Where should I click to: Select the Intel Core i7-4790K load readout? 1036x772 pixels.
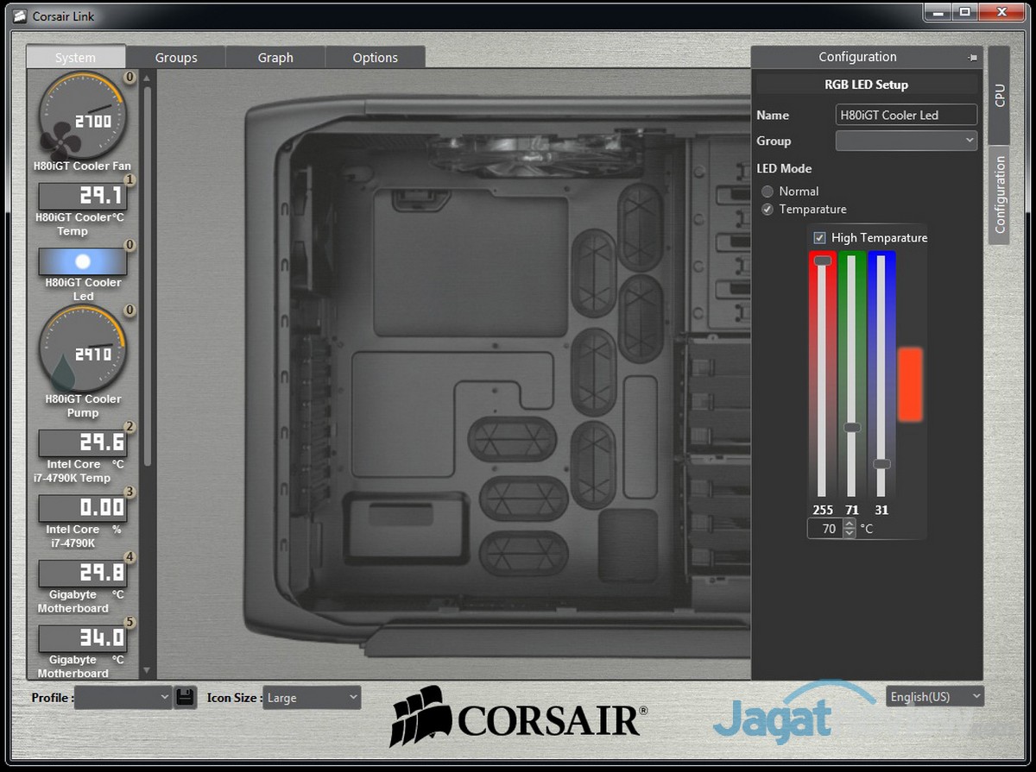(x=82, y=508)
